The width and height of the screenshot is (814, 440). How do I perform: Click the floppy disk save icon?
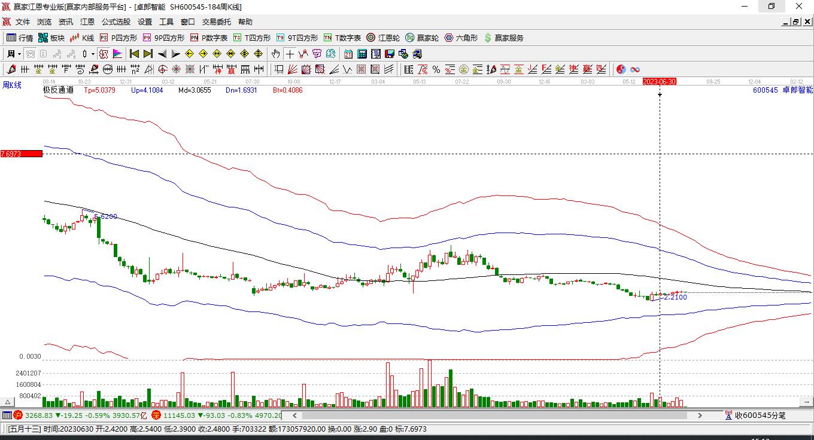(390, 54)
